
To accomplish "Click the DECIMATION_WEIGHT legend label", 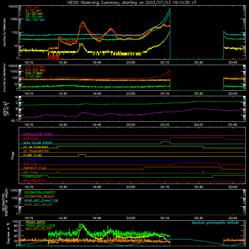I will coord(40,196).
